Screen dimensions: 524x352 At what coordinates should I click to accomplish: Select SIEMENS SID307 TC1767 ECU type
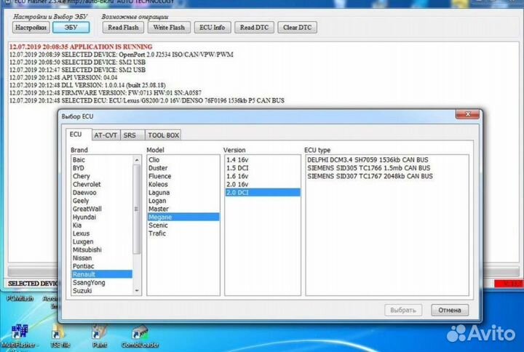[387, 176]
